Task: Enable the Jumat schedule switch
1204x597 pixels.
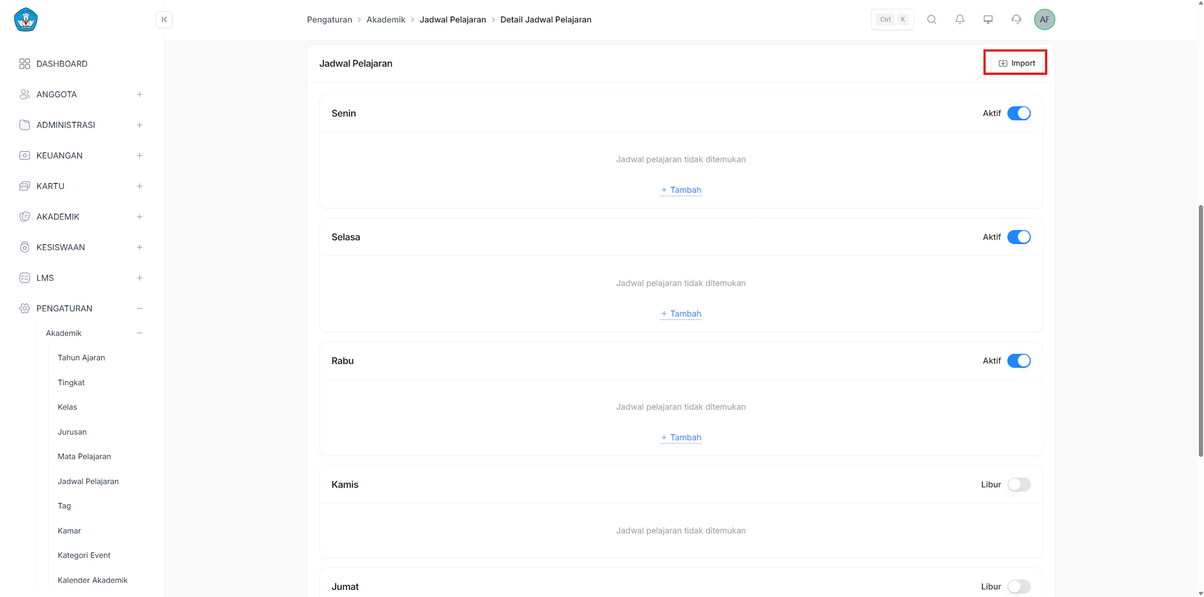Action: (1018, 586)
